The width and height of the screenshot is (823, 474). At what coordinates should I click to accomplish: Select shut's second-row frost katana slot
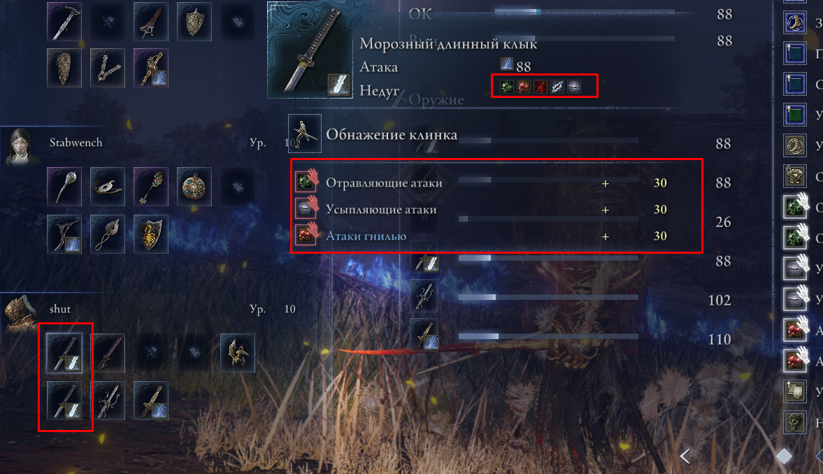pos(64,401)
